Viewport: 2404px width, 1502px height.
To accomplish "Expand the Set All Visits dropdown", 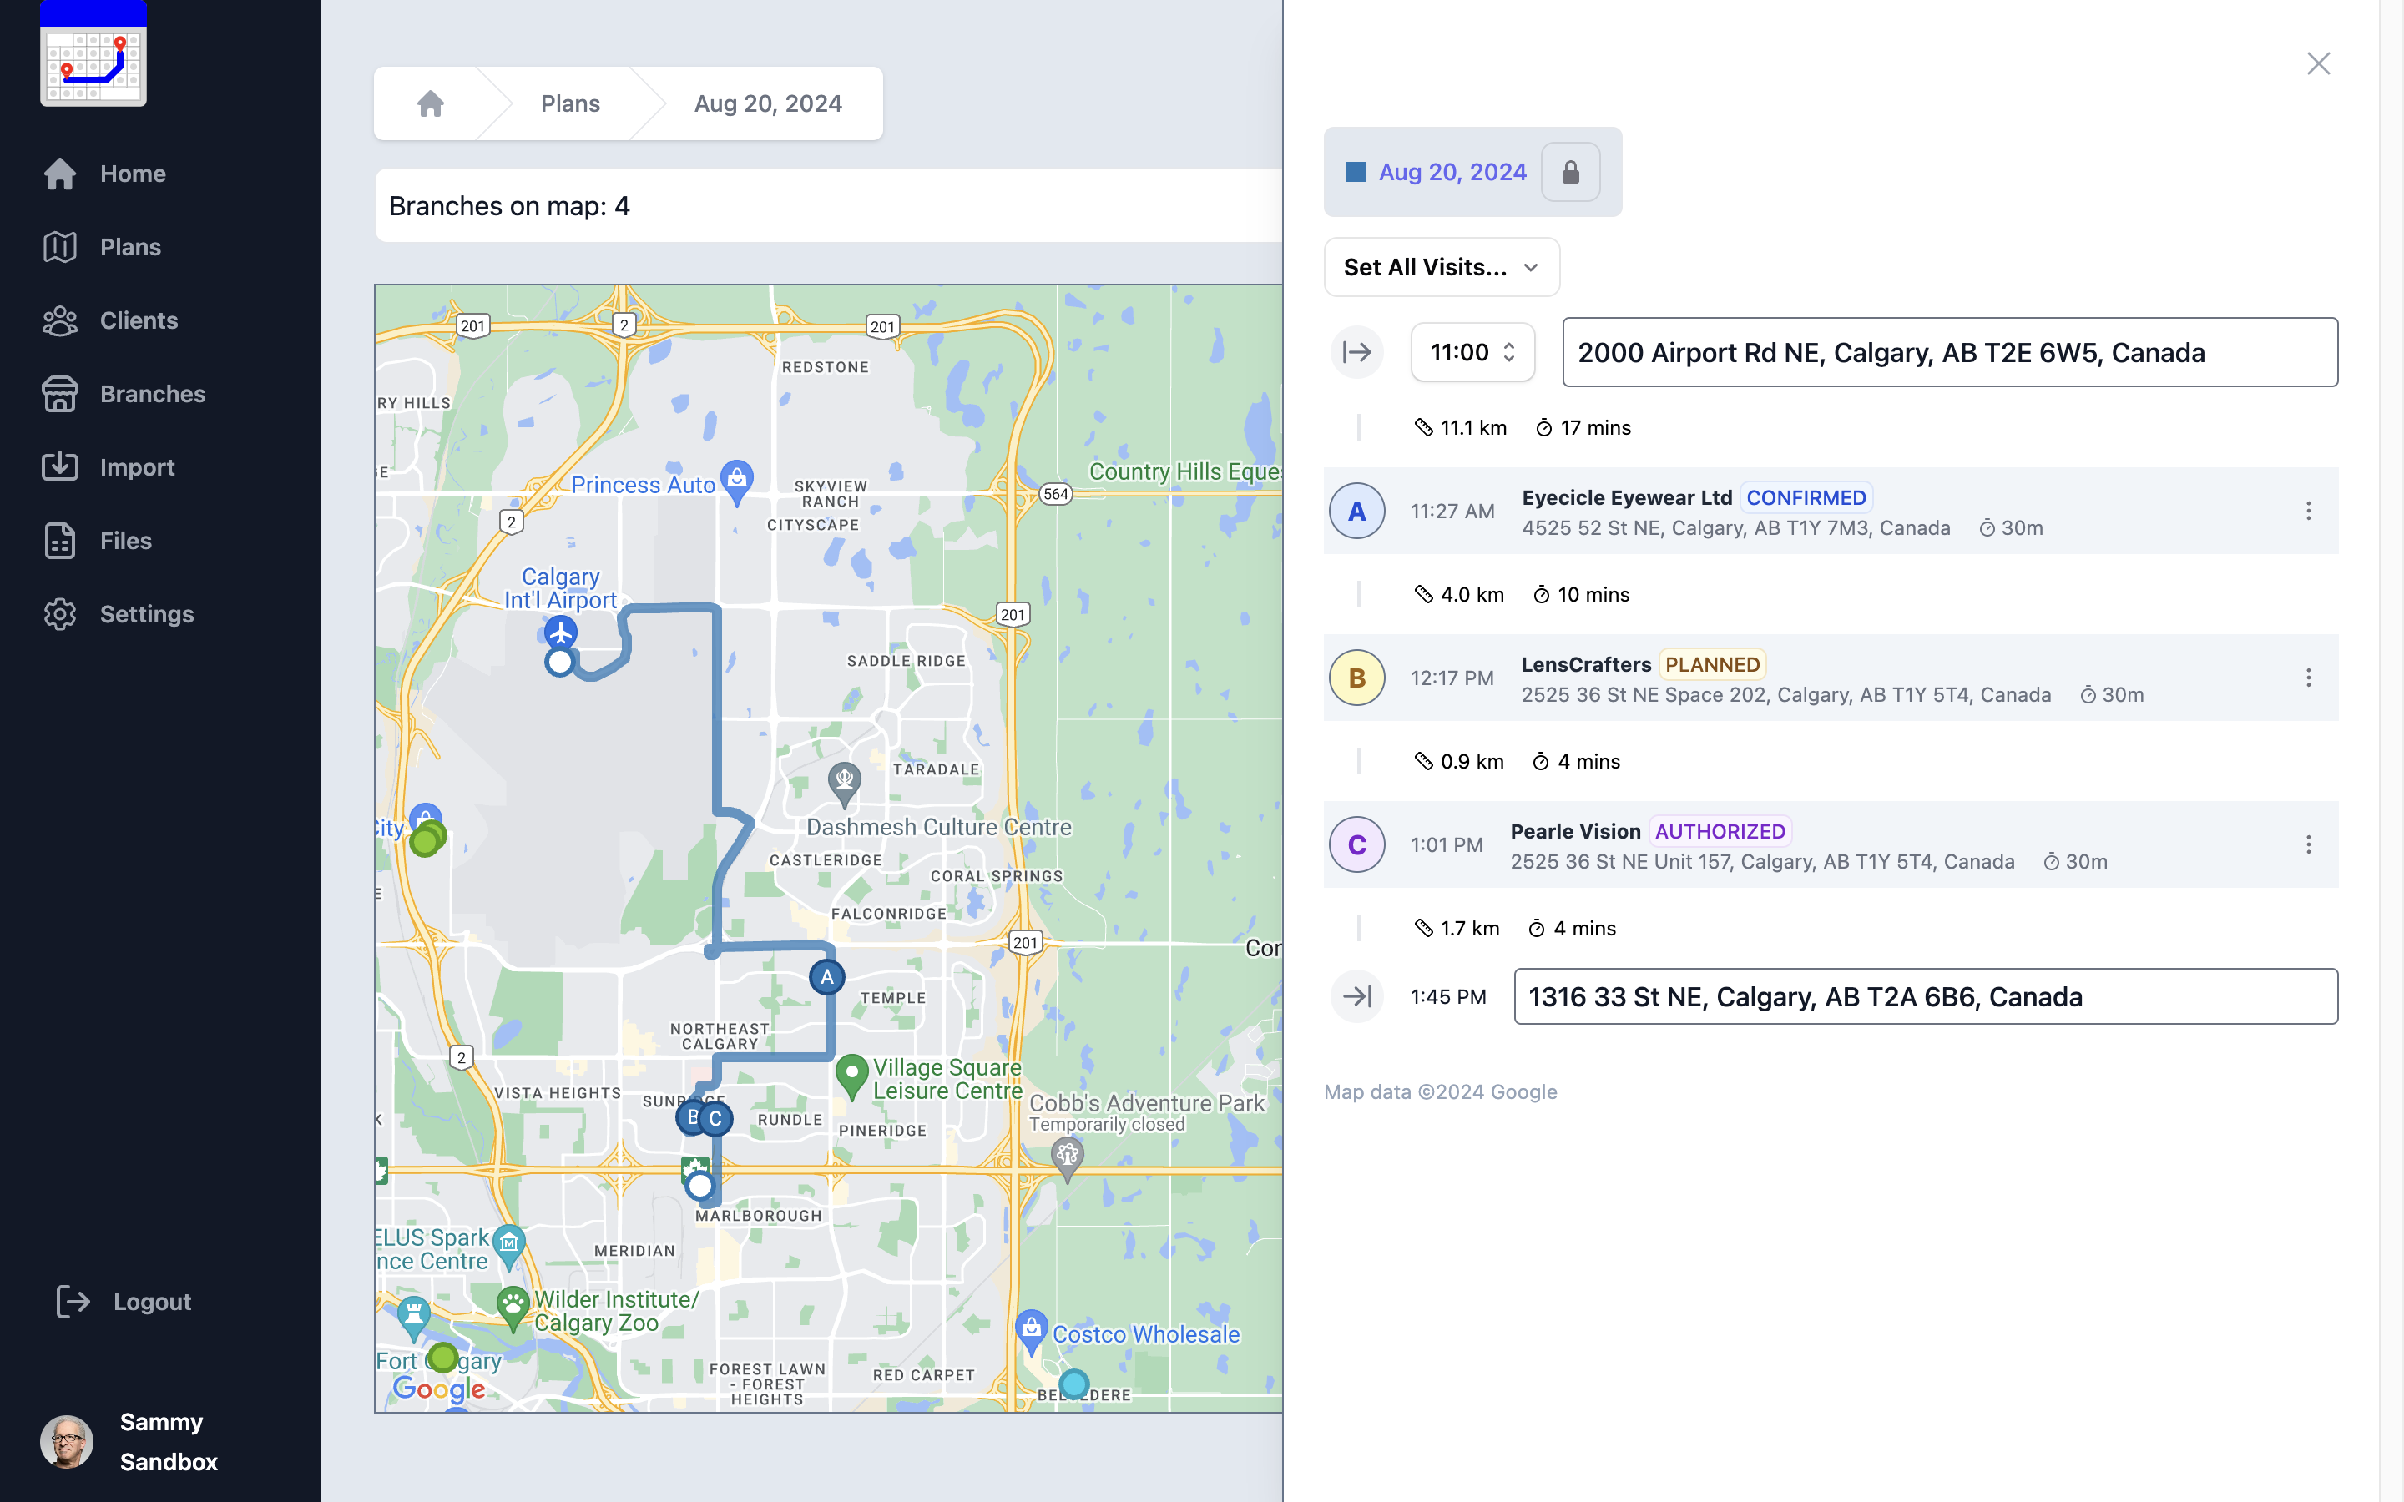I will tap(1442, 267).
